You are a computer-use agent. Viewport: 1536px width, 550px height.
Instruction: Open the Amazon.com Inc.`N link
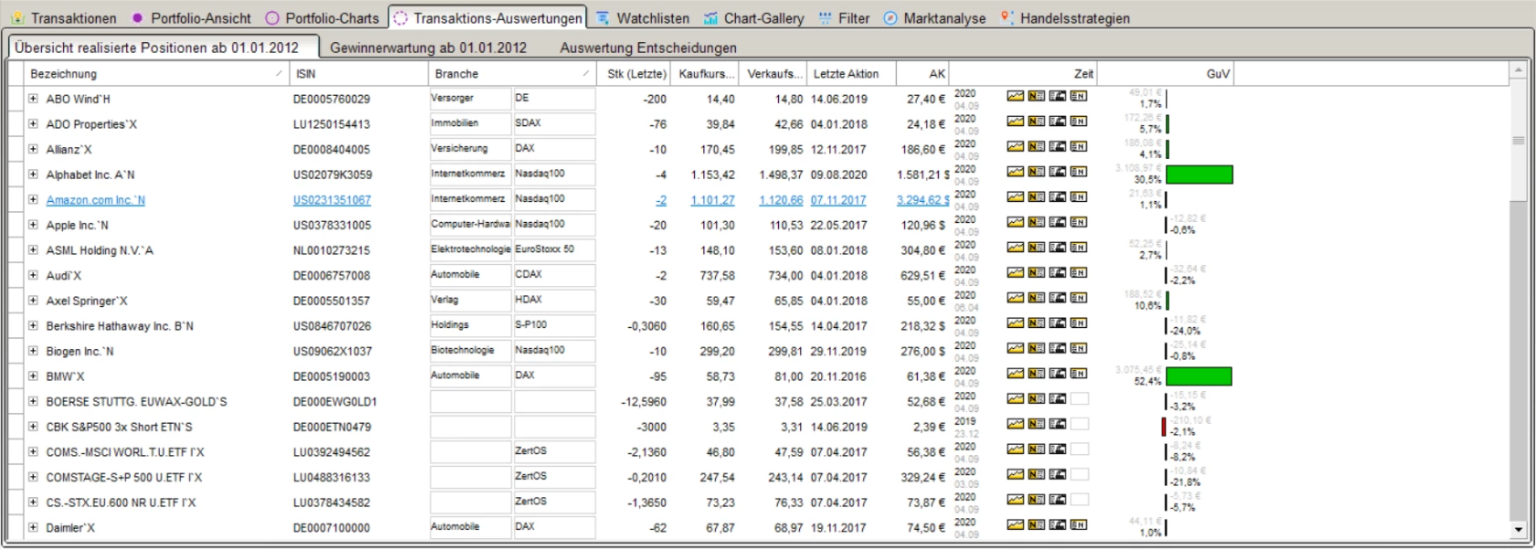[96, 200]
